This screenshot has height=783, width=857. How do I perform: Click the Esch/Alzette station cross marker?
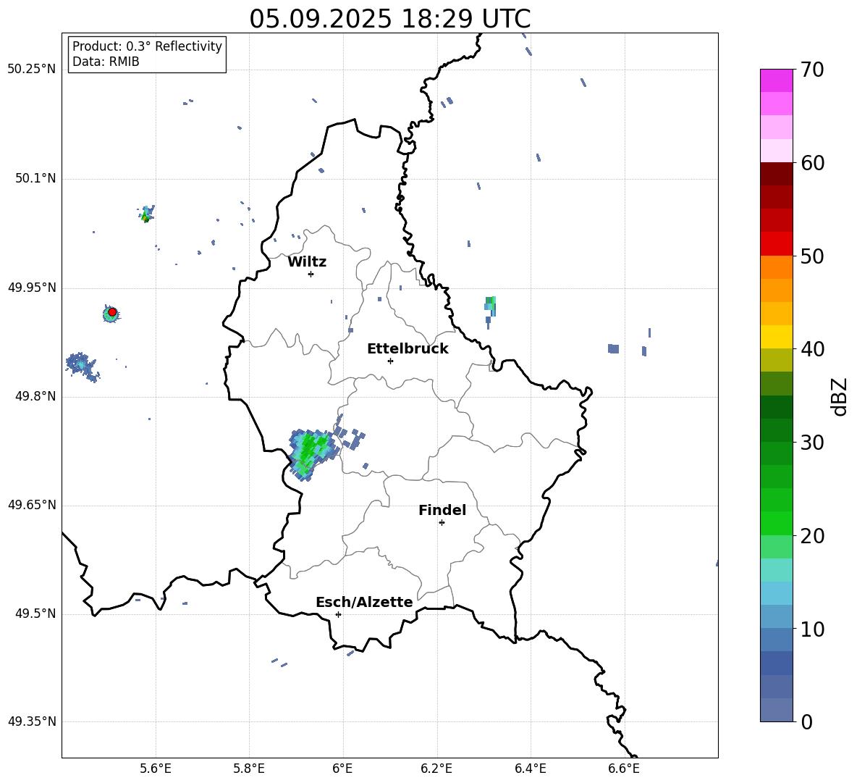tap(338, 614)
